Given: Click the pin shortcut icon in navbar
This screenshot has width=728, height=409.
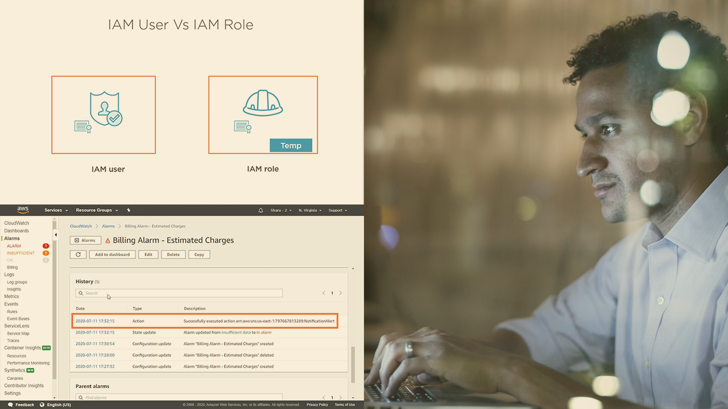Looking at the screenshot, I should pyautogui.click(x=129, y=210).
